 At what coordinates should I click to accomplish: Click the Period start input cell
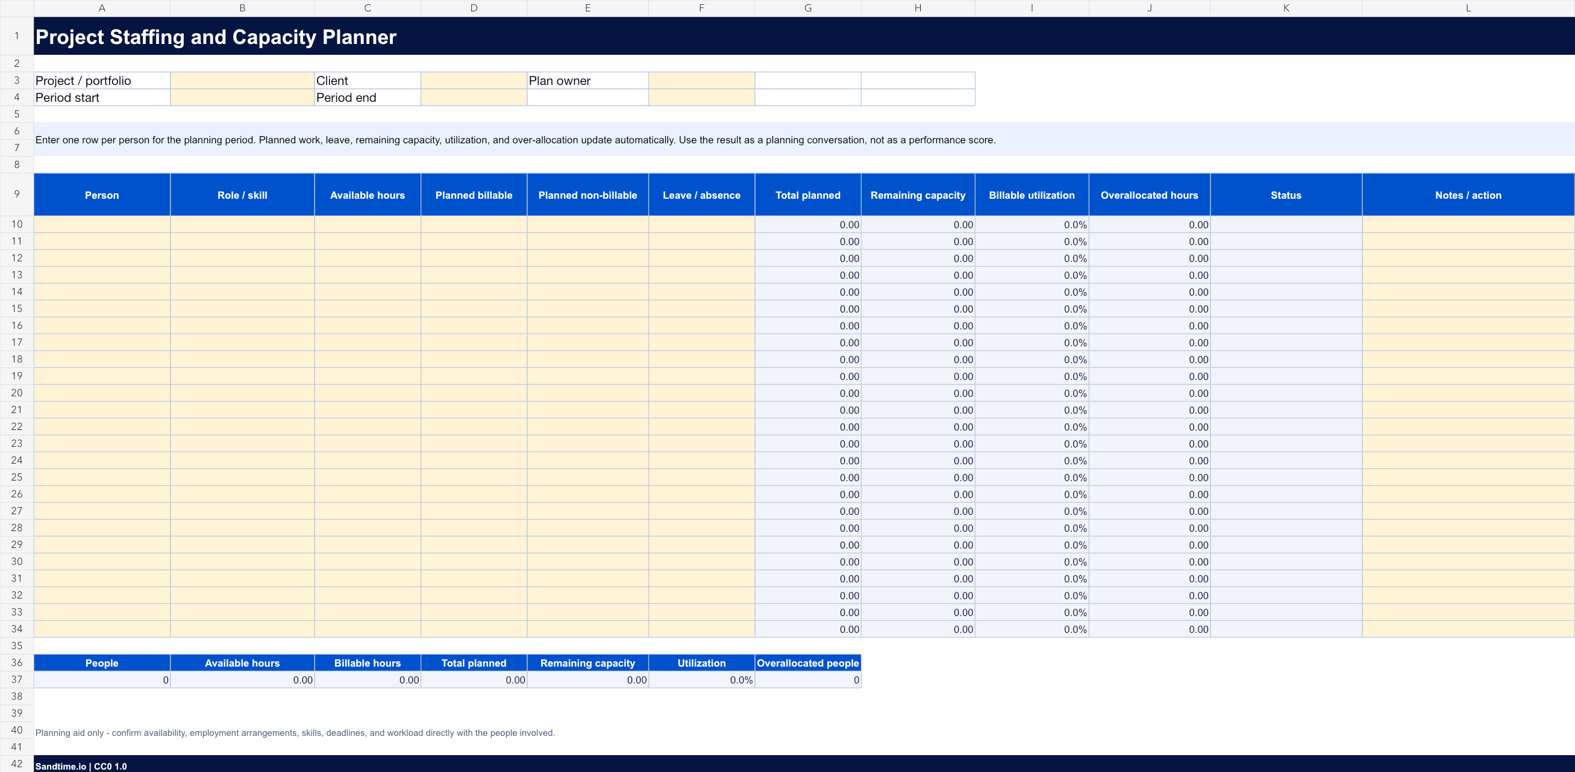click(x=242, y=98)
